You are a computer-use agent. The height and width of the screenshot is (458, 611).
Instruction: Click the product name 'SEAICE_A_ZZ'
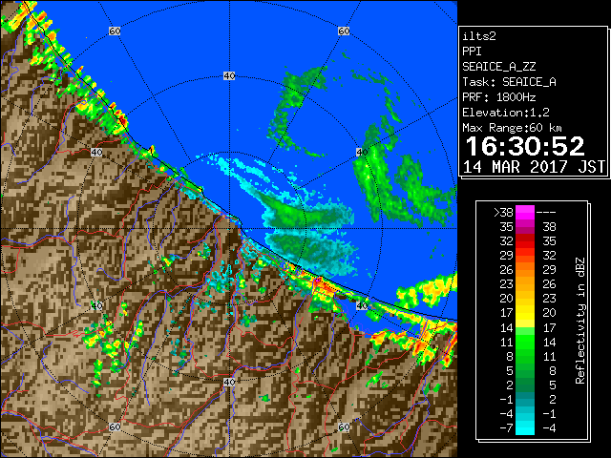coord(499,67)
